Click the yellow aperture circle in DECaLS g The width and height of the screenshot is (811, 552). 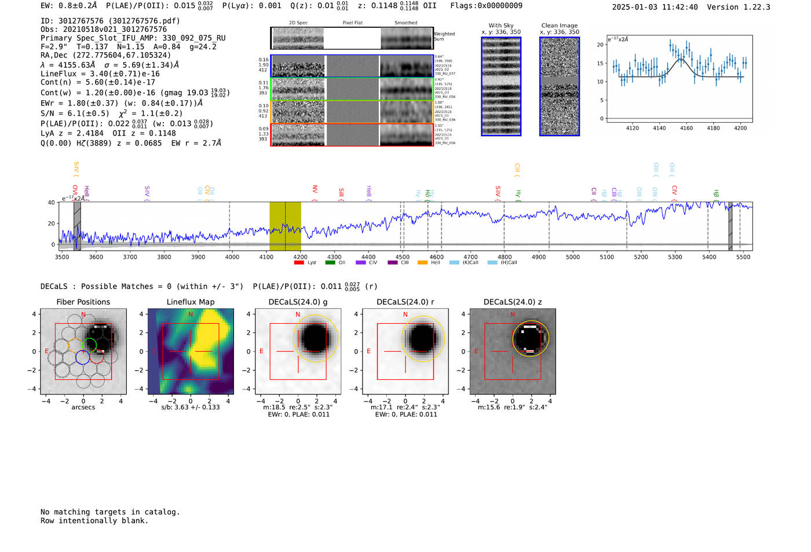(x=316, y=339)
